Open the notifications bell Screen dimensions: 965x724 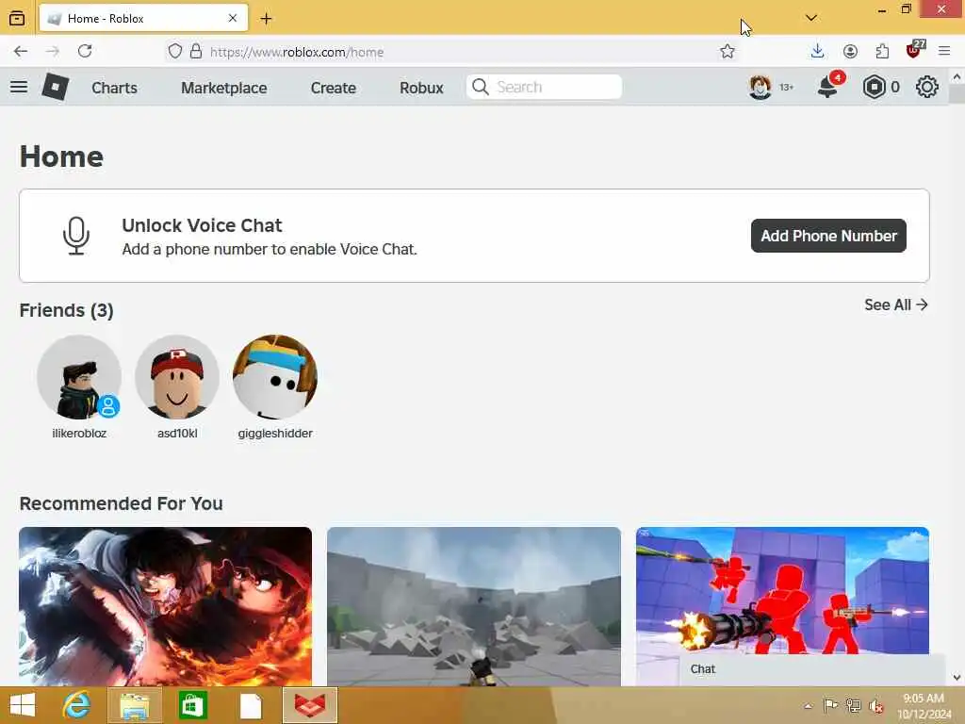coord(828,87)
